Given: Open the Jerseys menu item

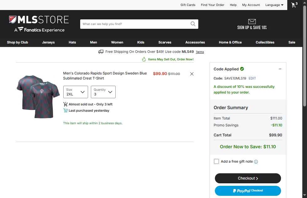Looking at the screenshot, I should pyautogui.click(x=48, y=42).
